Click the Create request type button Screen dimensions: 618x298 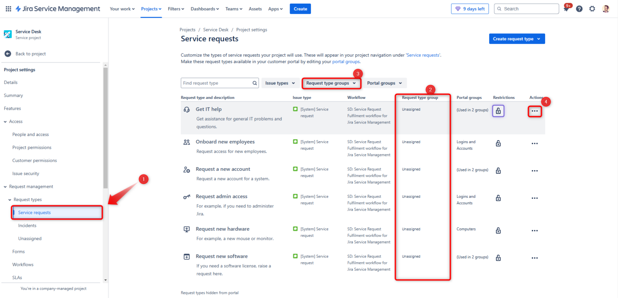tap(517, 39)
